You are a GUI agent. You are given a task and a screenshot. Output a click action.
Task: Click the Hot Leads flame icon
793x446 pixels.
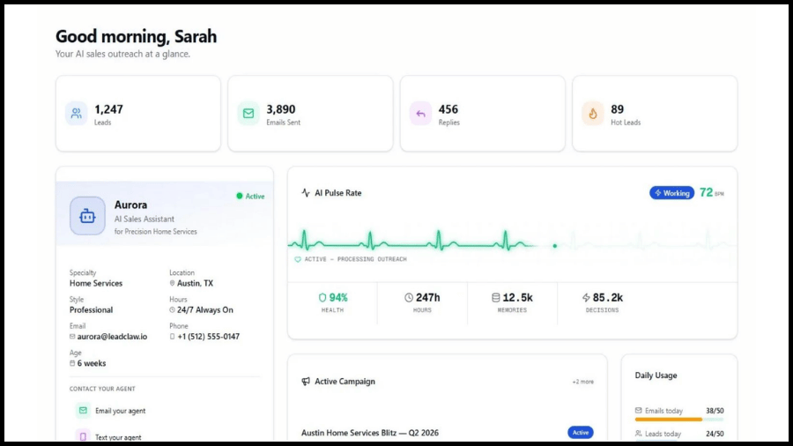pos(593,114)
